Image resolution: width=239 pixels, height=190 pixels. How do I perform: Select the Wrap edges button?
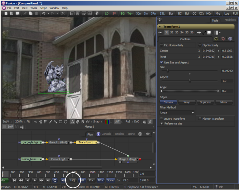tap(187, 102)
